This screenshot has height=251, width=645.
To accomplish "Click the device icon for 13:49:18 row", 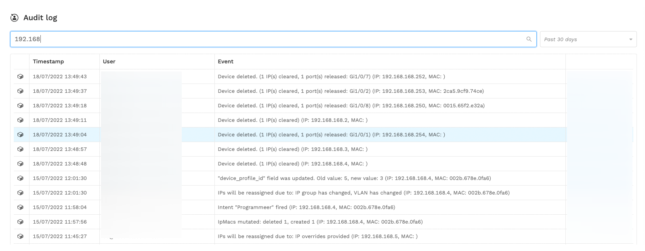I will point(20,106).
